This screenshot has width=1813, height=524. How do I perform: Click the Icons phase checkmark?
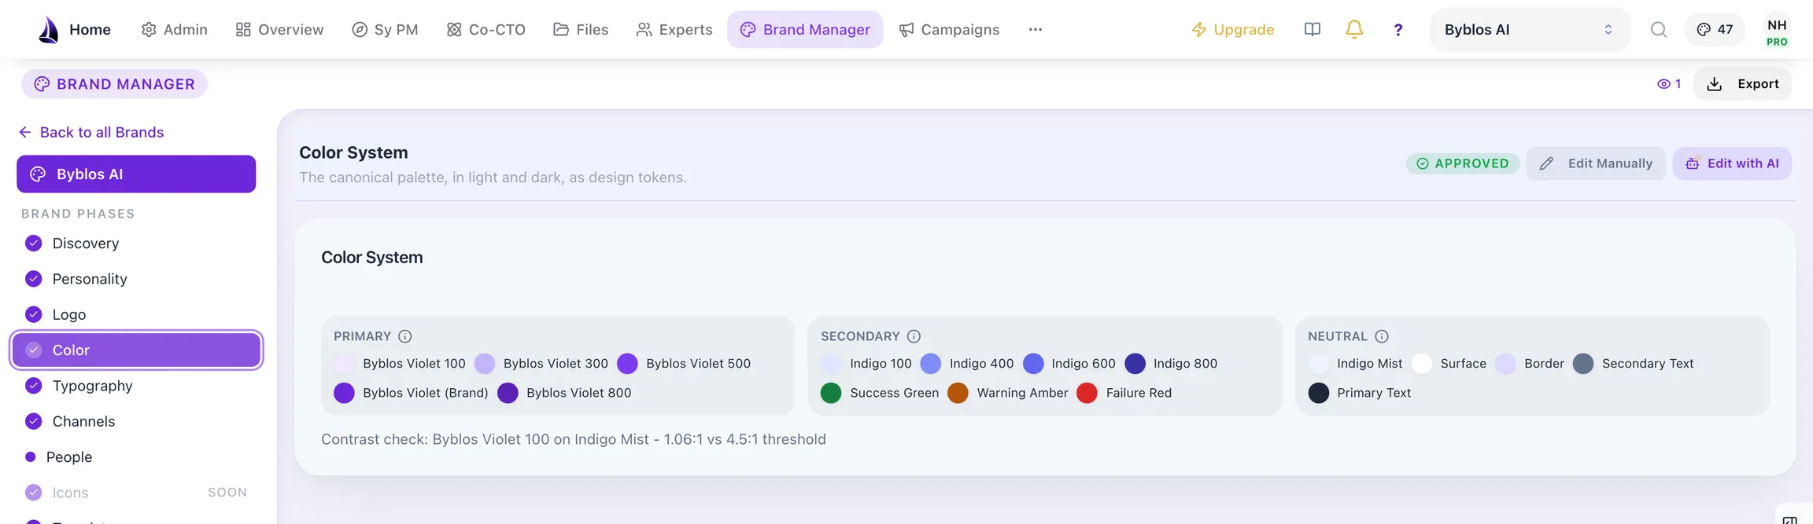click(33, 493)
